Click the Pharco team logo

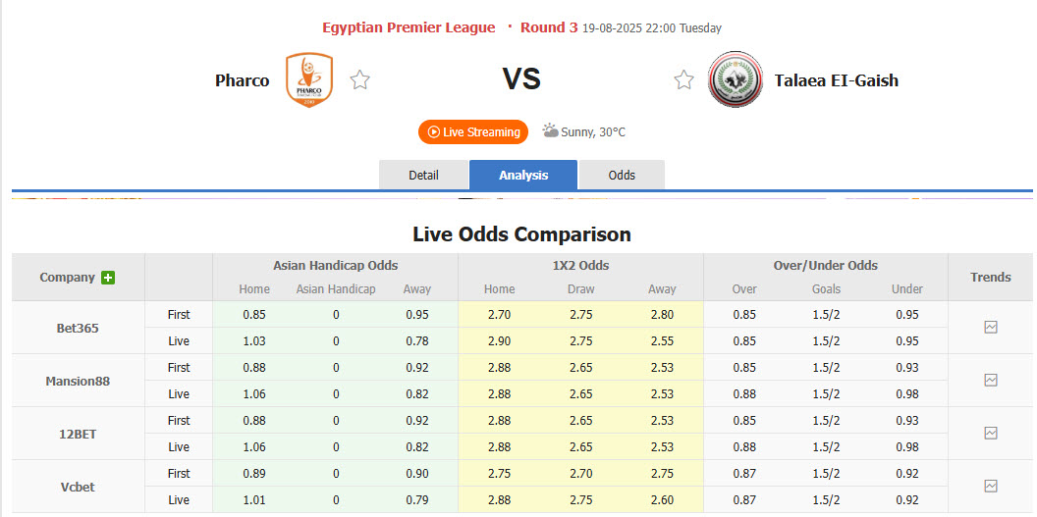308,80
